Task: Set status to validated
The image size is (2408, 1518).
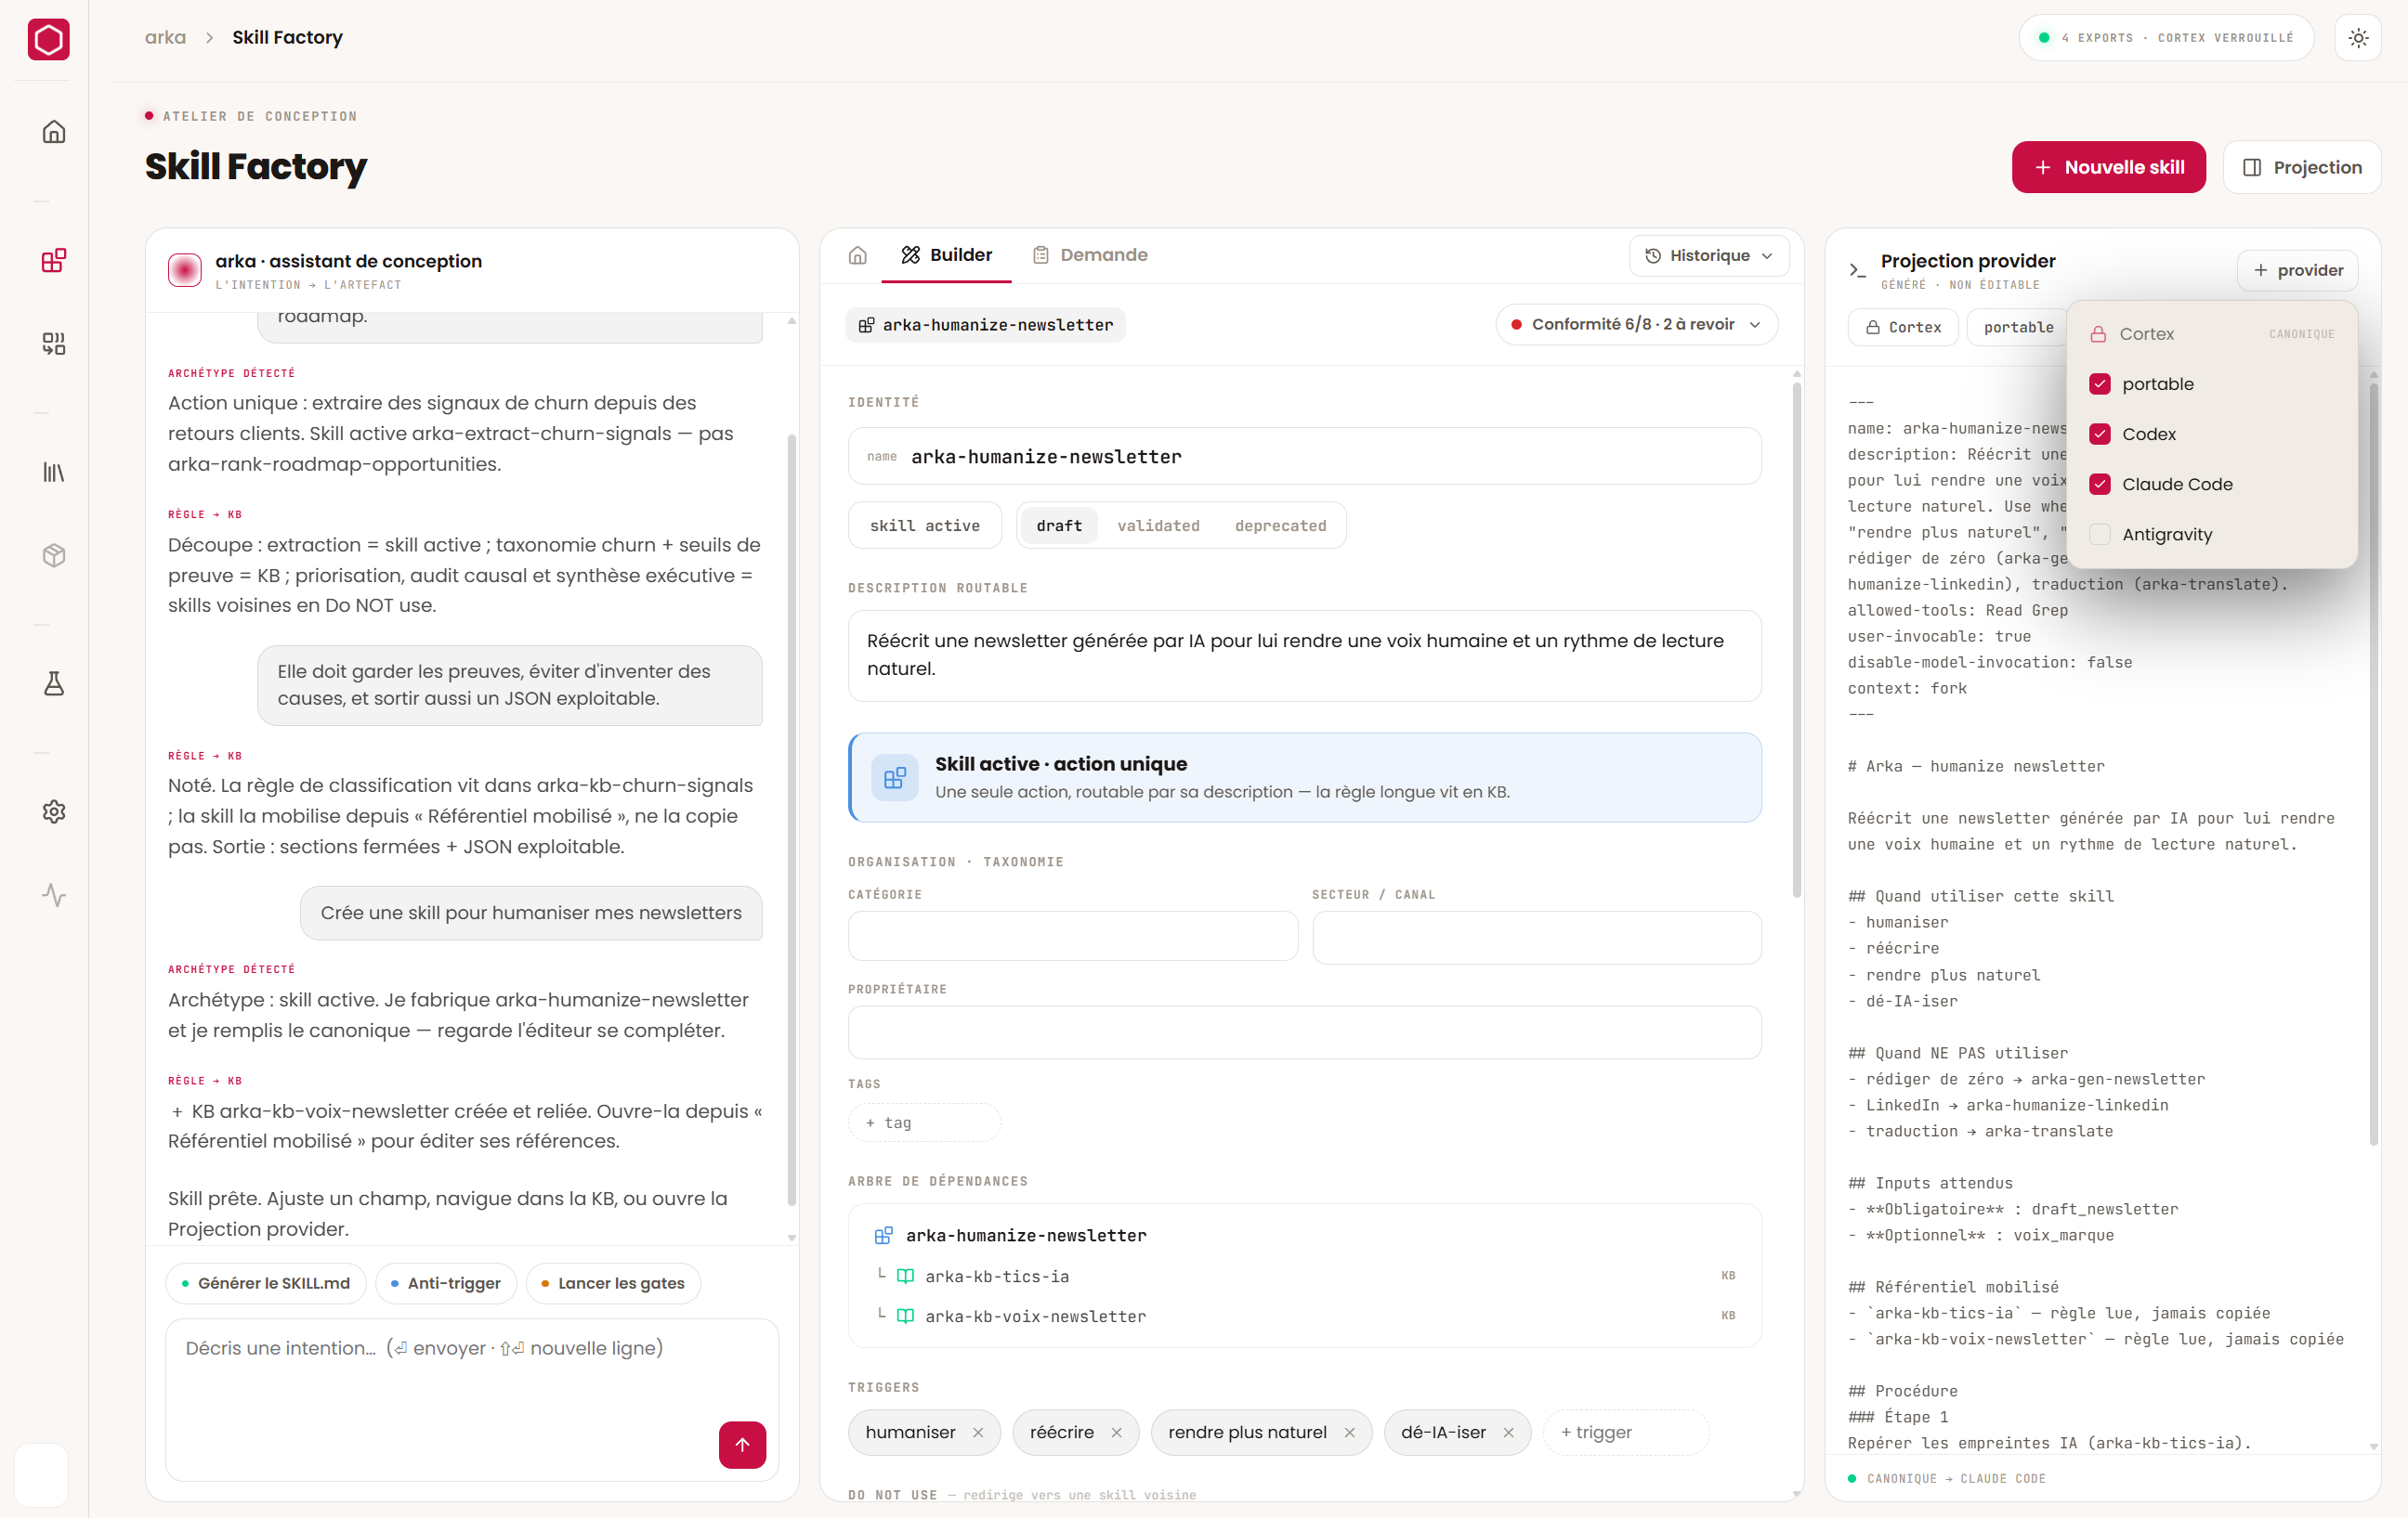Action: click(x=1158, y=525)
